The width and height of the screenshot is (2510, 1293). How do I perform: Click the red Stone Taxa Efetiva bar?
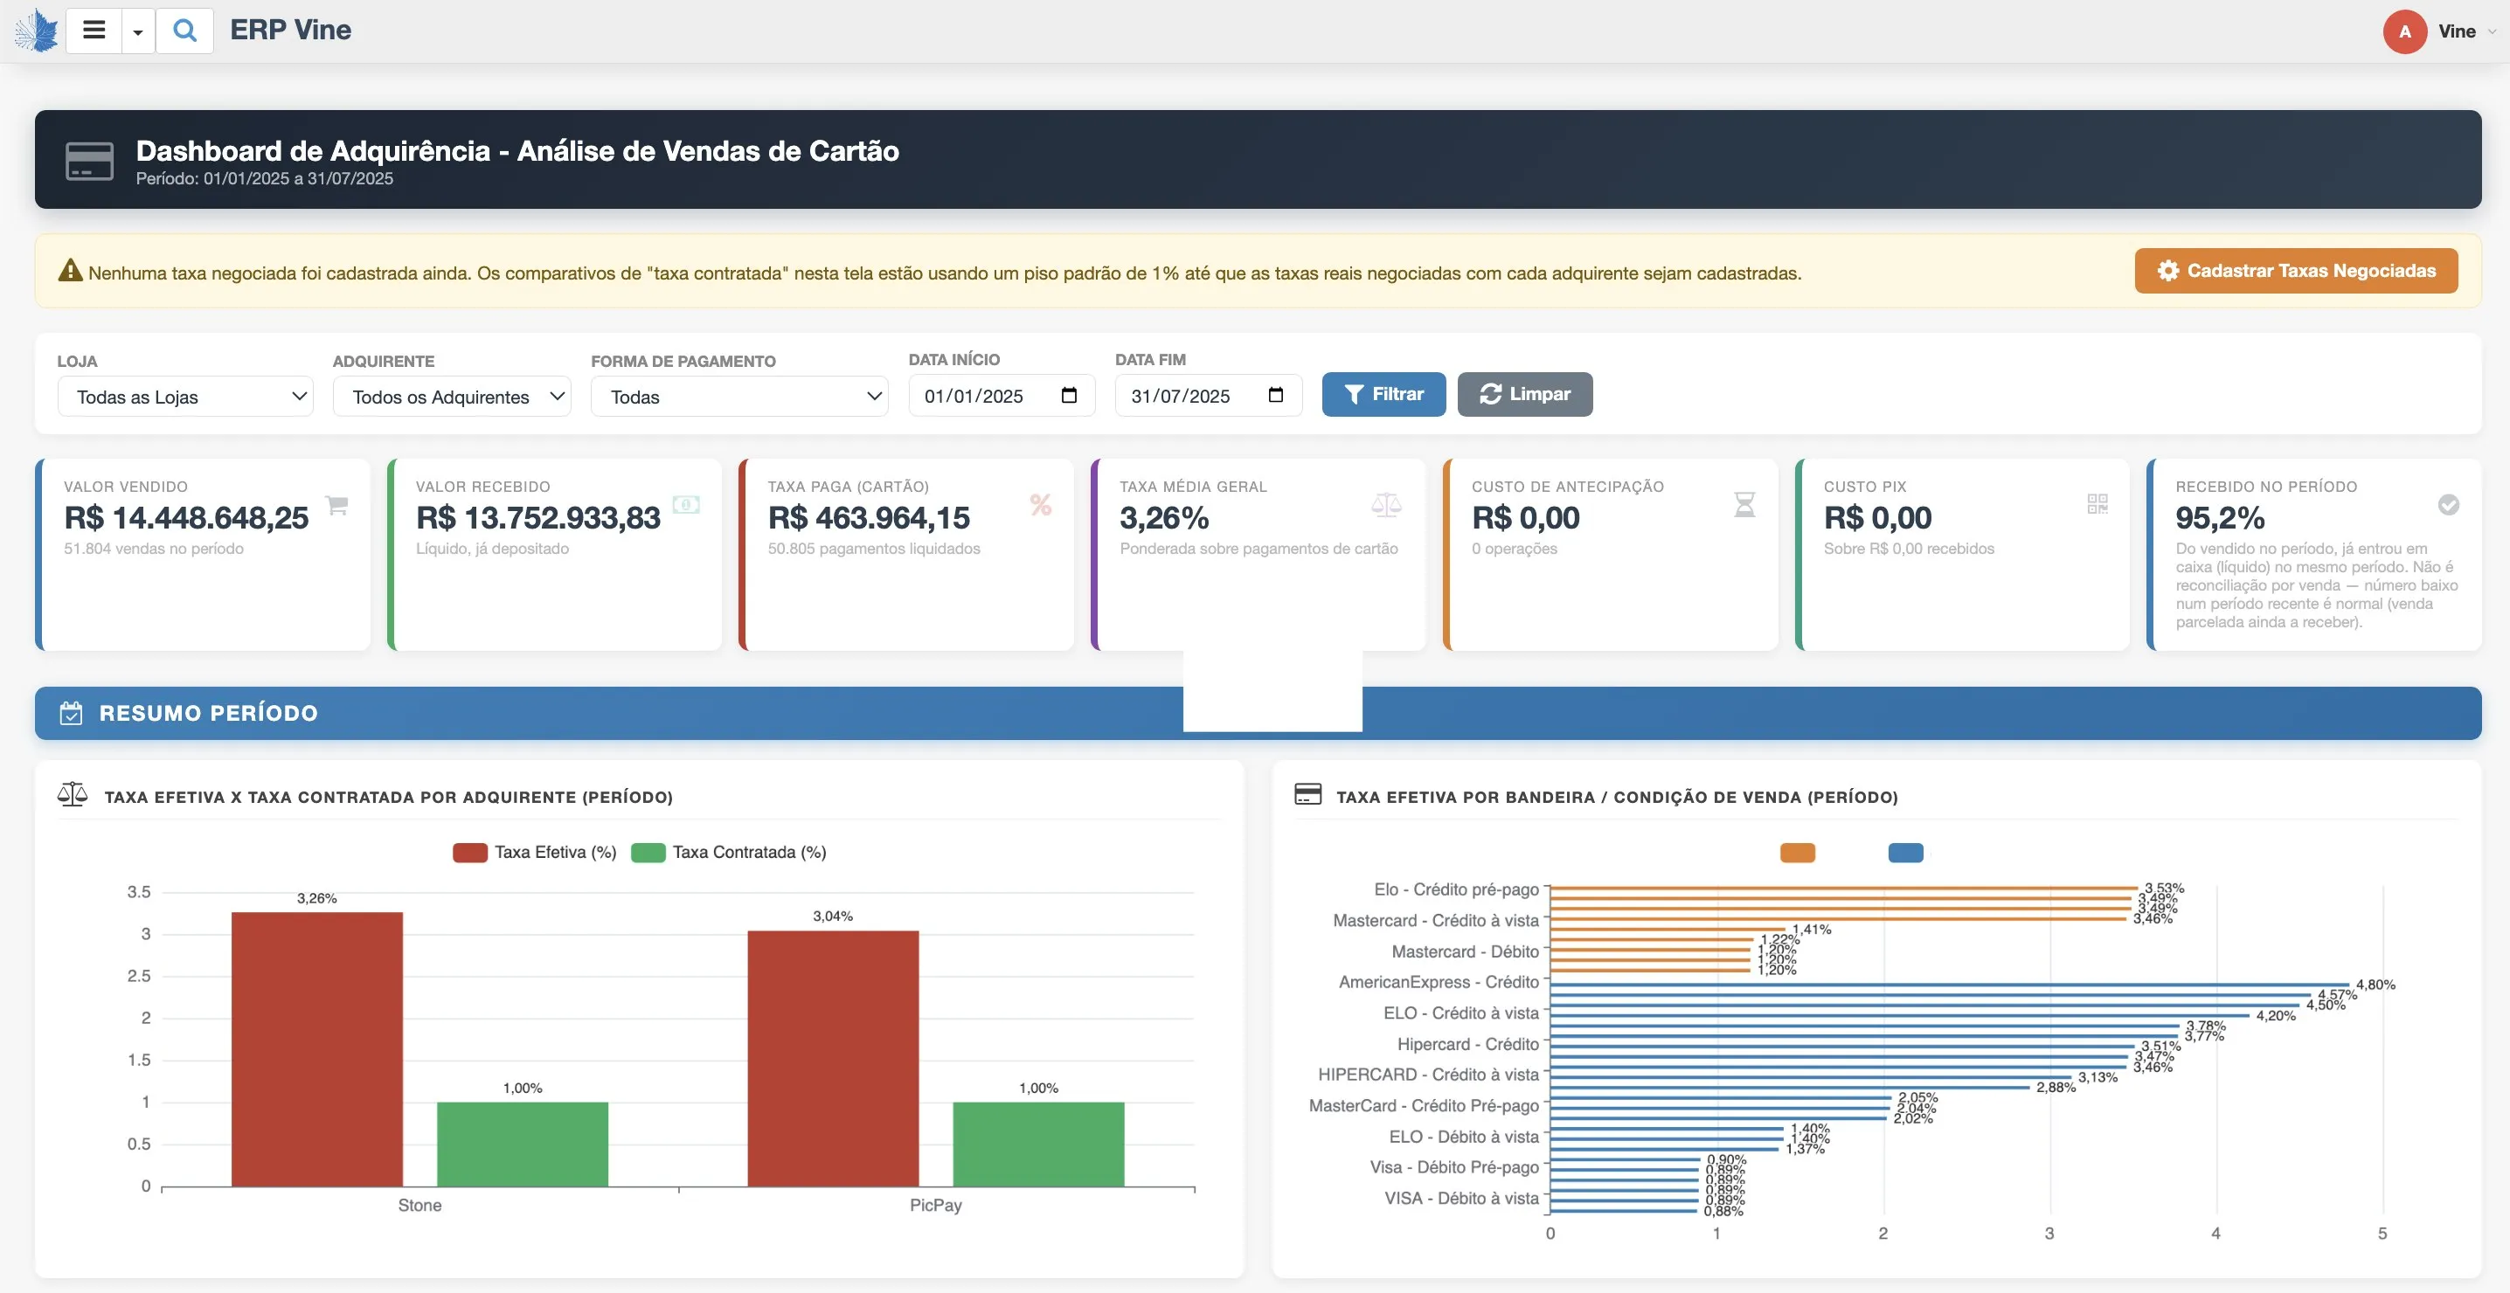coord(316,1049)
